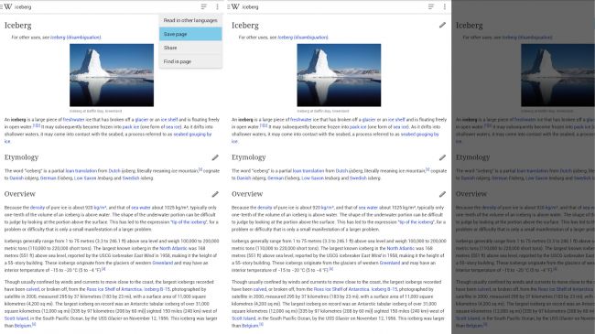Open North Atlantic link in middle panel
The height and width of the screenshot is (334, 595).
pyautogui.click(x=401, y=248)
